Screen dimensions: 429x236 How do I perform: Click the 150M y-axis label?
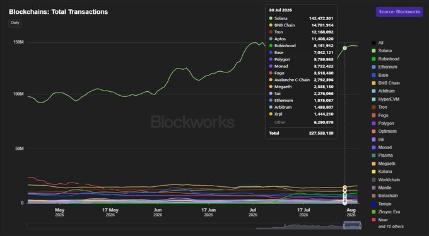pyautogui.click(x=18, y=42)
